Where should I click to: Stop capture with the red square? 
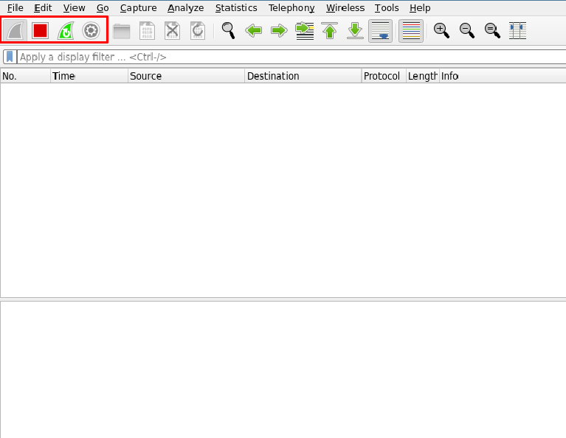click(40, 31)
